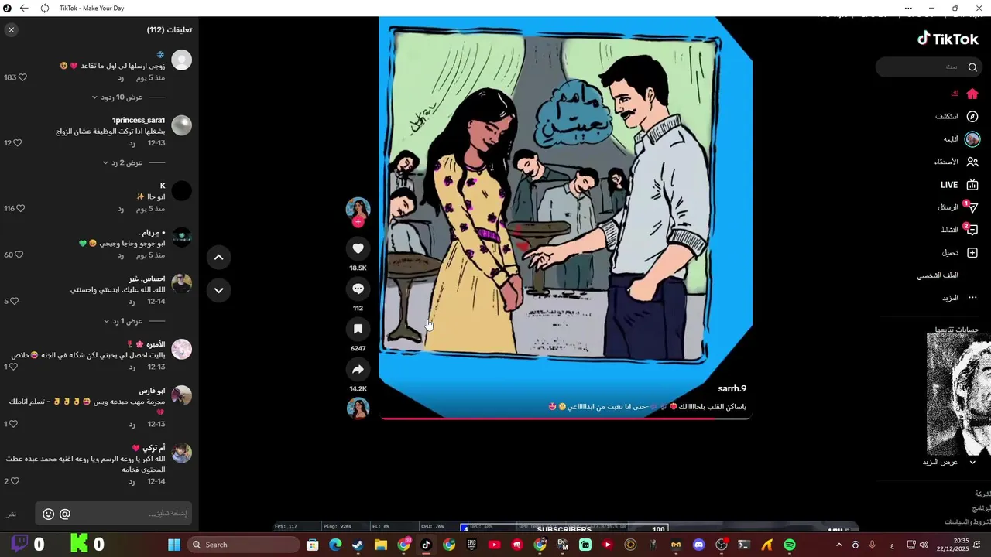Like the video with the heart icon
Viewport: 991px width, 557px height.
tap(358, 248)
